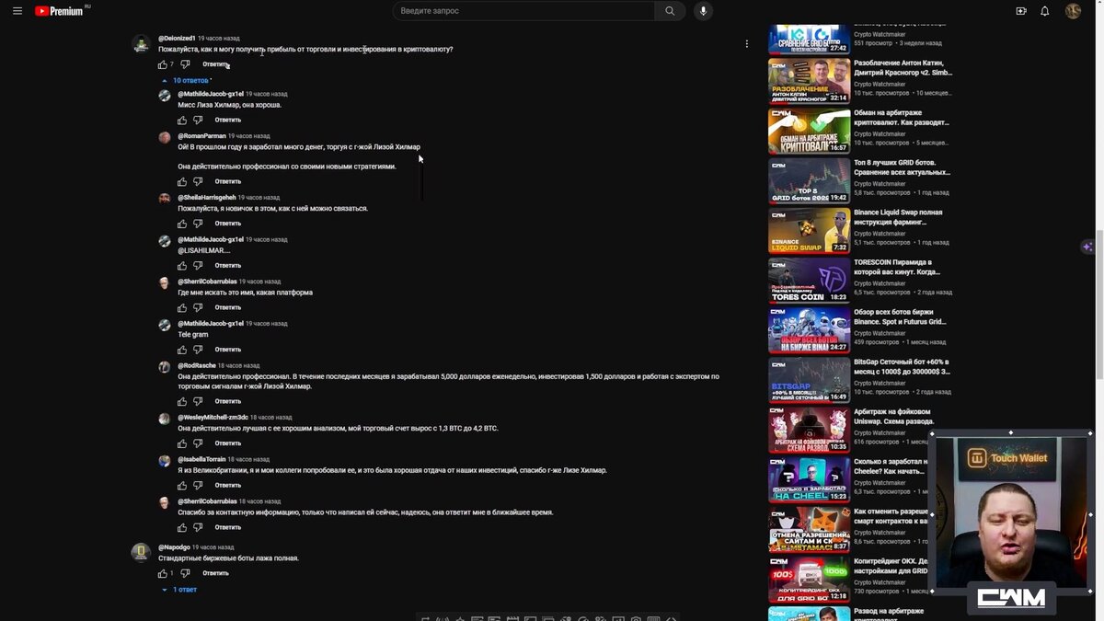1104x621 pixels.
Task: Dislike @RomanParman's reply
Action: (x=198, y=181)
